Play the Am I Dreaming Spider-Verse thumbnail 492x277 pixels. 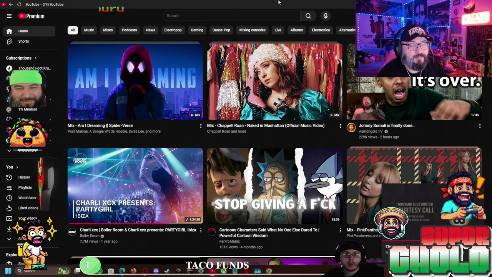[135, 82]
